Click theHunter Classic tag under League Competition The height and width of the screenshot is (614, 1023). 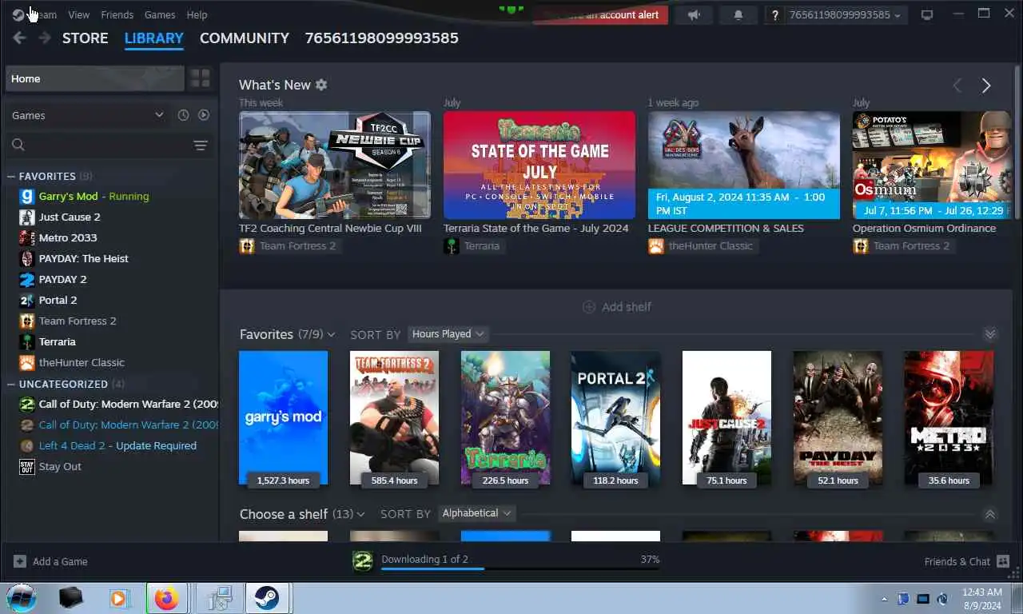coord(703,246)
